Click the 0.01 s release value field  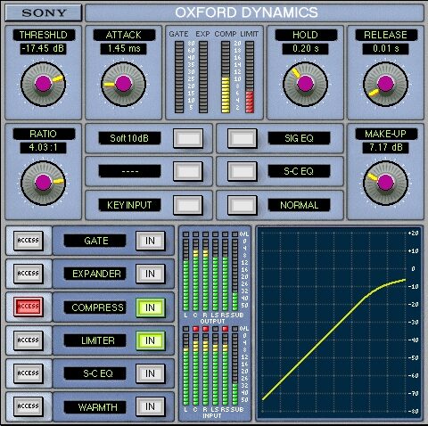click(385, 49)
